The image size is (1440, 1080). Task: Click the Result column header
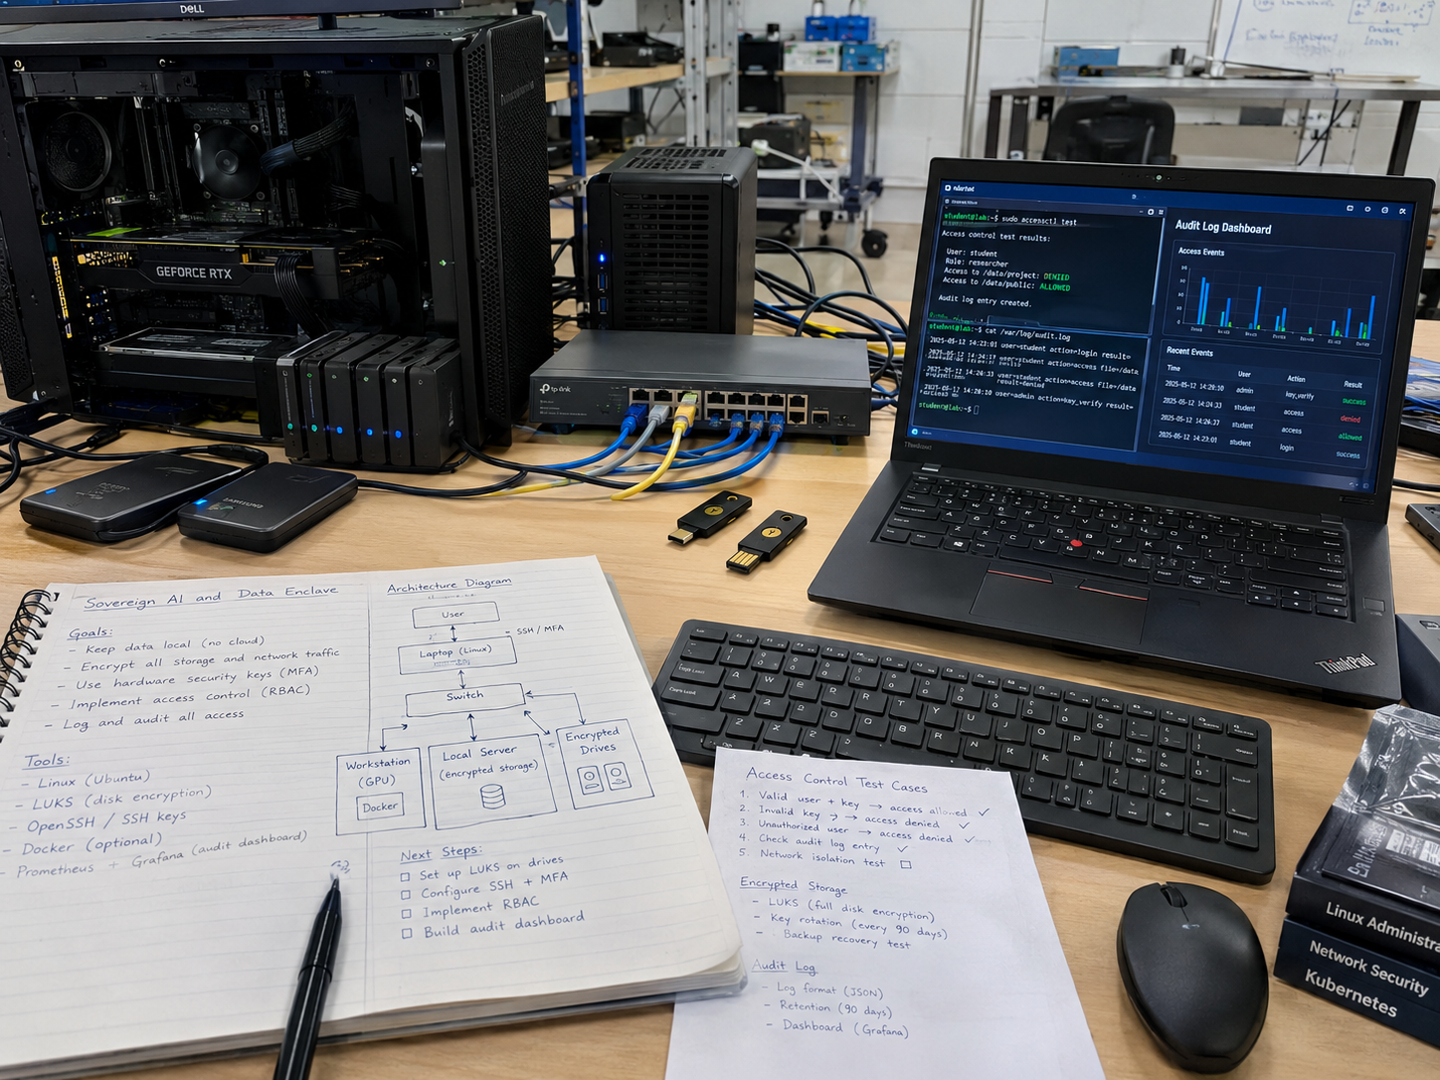tap(1352, 384)
